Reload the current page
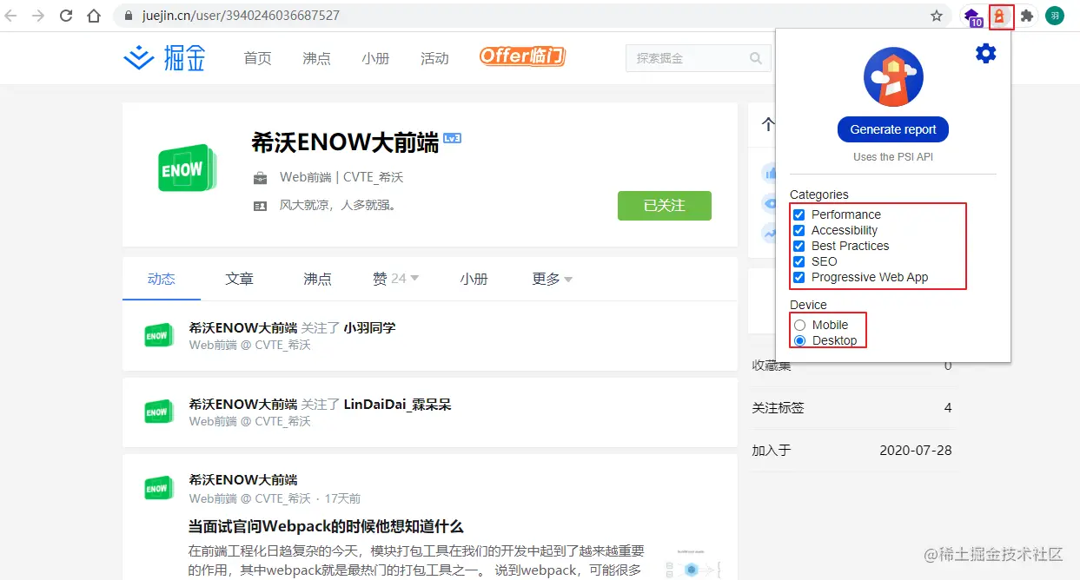 click(x=66, y=16)
